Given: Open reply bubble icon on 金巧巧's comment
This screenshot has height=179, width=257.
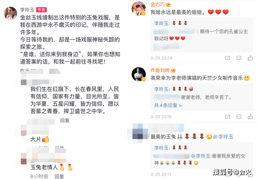Looking at the screenshot, I should (x=239, y=58).
